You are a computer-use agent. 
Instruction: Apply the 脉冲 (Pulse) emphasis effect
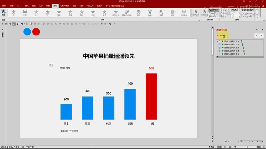(x=173, y=13)
